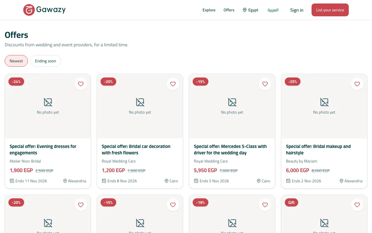Favorite the second-row offer with -18% badge
This screenshot has height=233, width=372.
click(x=265, y=205)
